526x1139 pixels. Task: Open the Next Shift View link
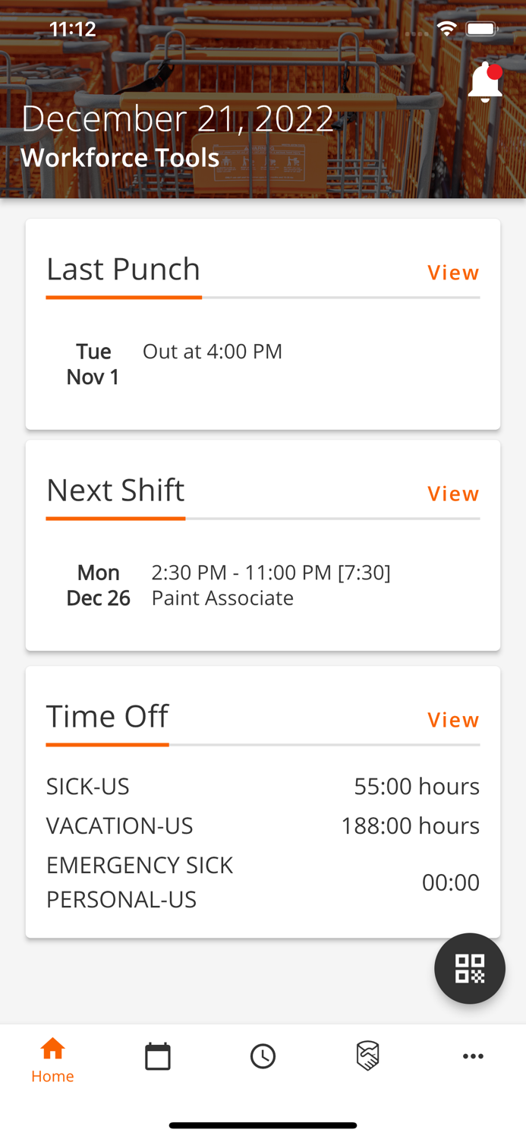pyautogui.click(x=453, y=493)
